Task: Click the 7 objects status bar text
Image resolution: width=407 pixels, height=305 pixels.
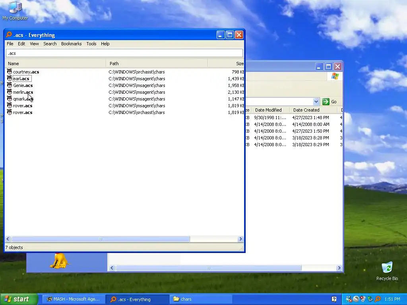Action: point(14,247)
